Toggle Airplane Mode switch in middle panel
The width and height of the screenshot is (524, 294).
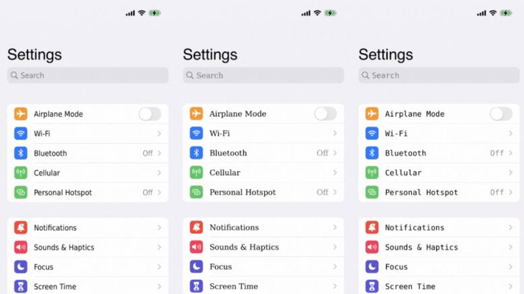click(325, 114)
